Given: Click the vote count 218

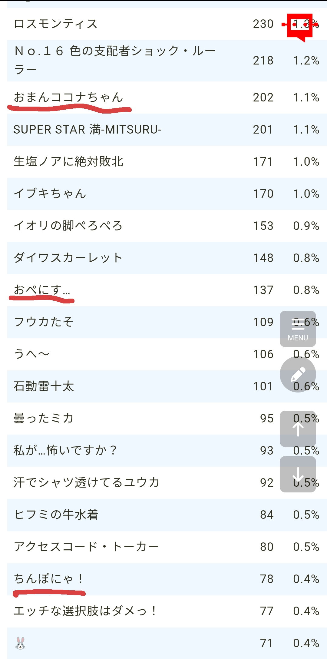Looking at the screenshot, I should coord(263,61).
